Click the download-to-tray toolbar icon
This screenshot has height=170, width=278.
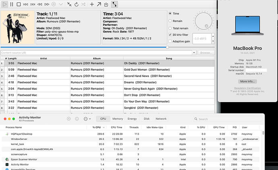[x=106, y=4]
